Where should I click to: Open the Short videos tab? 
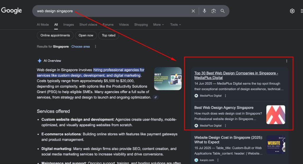click(88, 25)
